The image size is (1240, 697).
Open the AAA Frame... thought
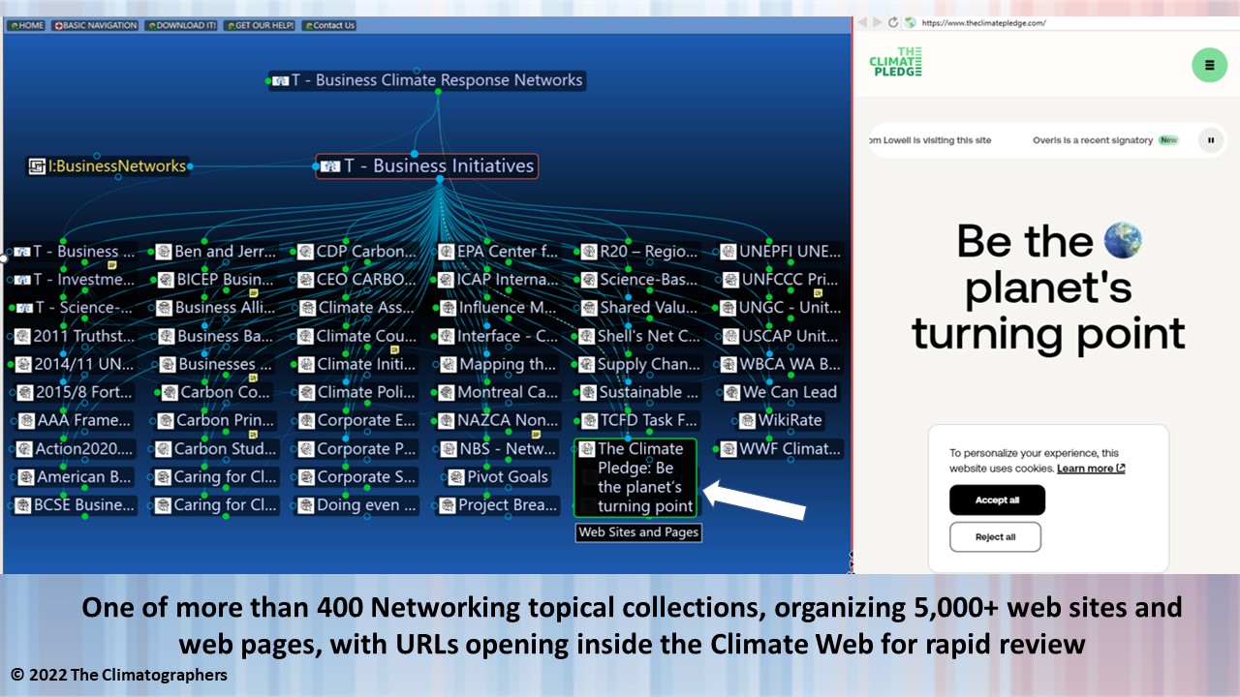coord(75,421)
